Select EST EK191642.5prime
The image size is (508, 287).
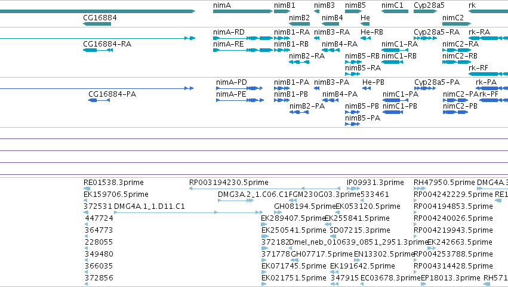[362, 266]
